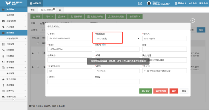209x110 pixels.
Task: Click the user avatar icon
Action: pos(149,3)
